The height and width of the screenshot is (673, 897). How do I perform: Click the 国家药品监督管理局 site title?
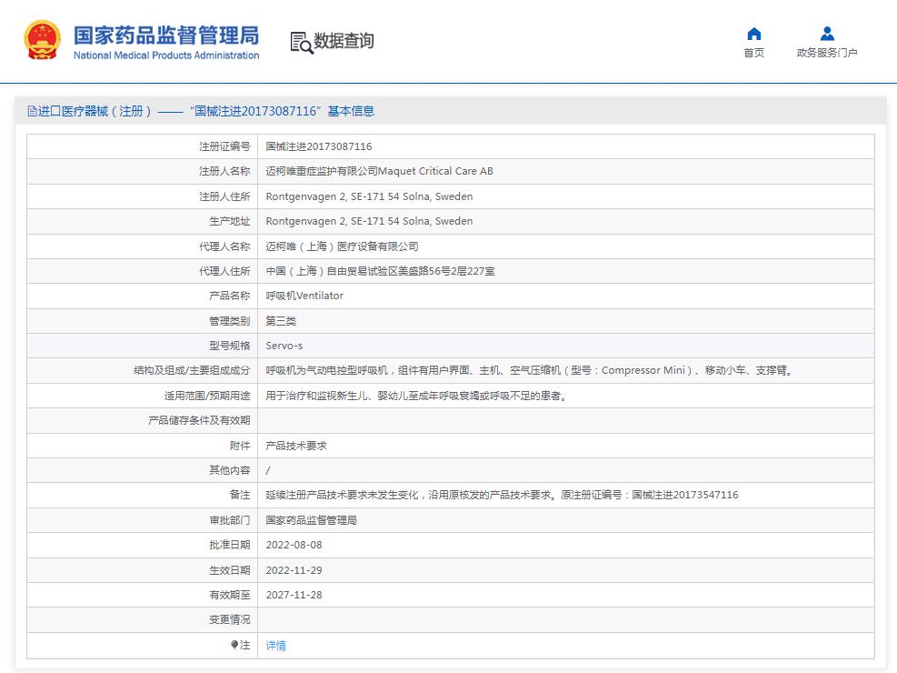pos(165,35)
